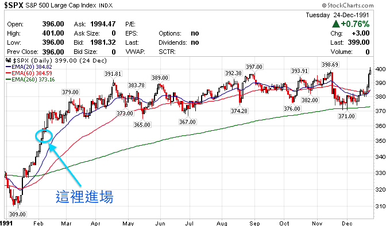Click the 374.28 trough price label
Viewport: 386px width, 226px height.
(x=239, y=111)
